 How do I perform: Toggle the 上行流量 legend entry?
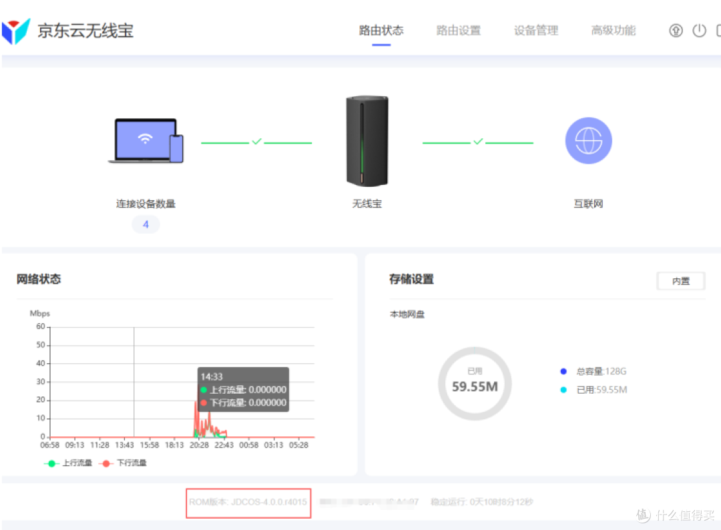(x=68, y=463)
